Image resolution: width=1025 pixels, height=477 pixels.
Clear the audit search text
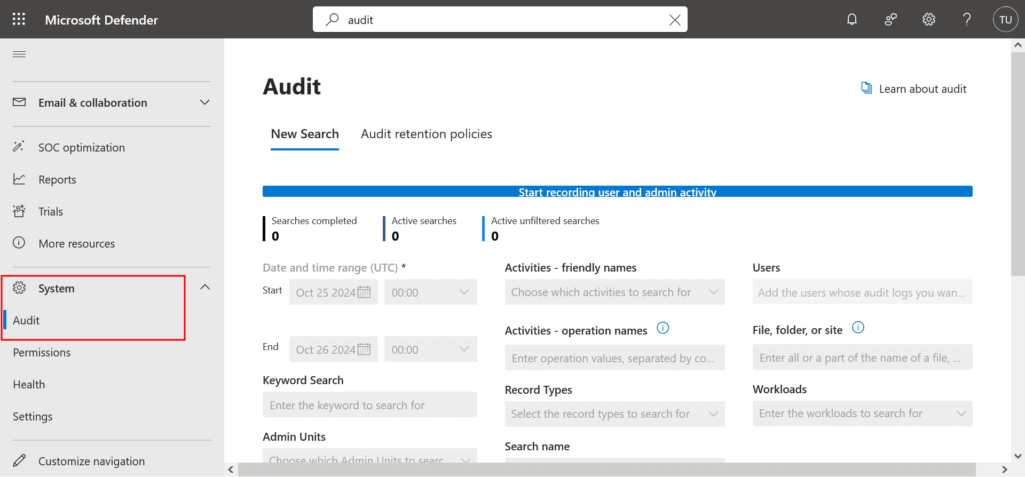[675, 20]
